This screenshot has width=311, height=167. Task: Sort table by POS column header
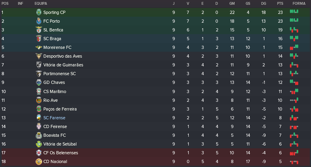(x=4, y=3)
